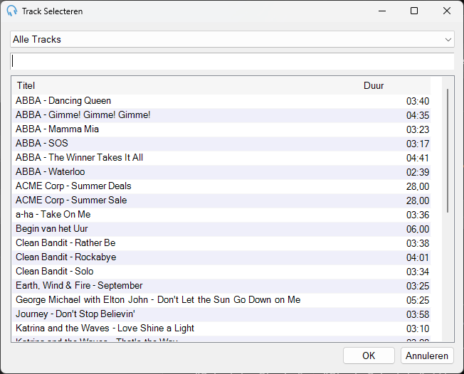464x374 pixels.
Task: Sort by the Duur column header
Action: click(374, 86)
